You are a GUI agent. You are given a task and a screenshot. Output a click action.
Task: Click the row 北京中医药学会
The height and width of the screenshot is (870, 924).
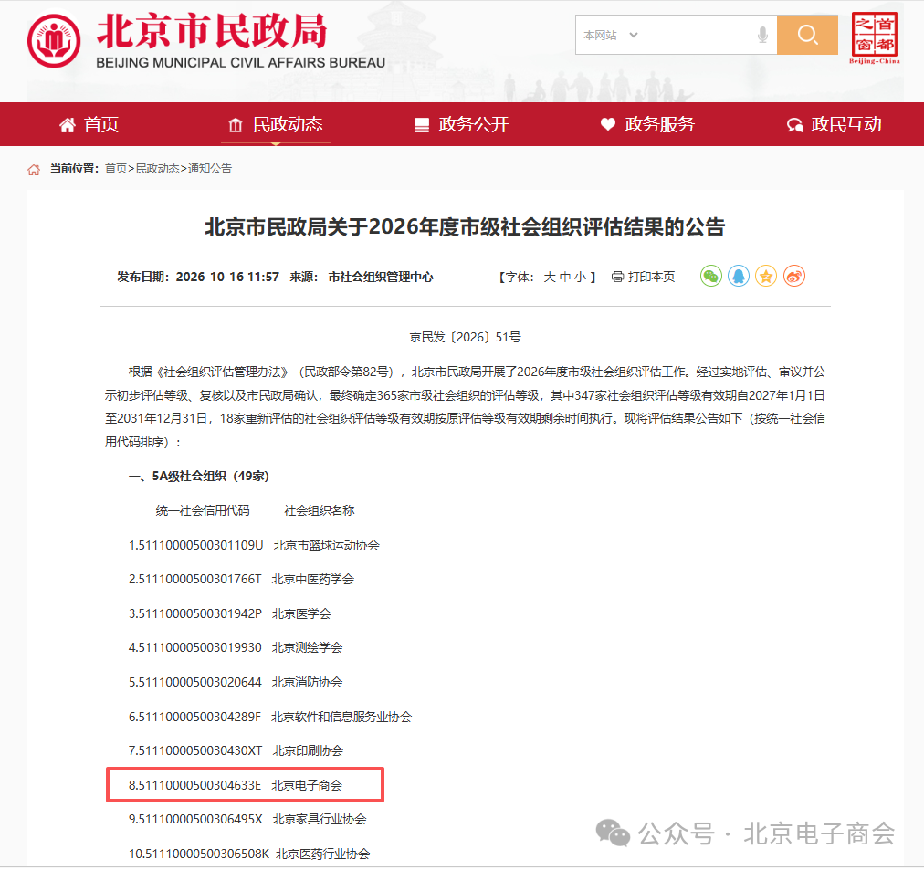[x=242, y=580]
